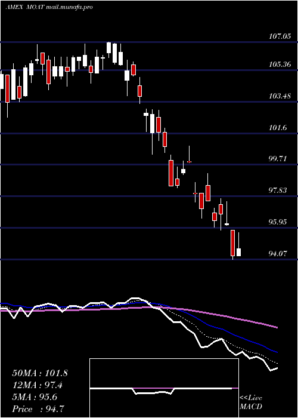
Task: Click the 95.95 price level label
Action: point(278,222)
